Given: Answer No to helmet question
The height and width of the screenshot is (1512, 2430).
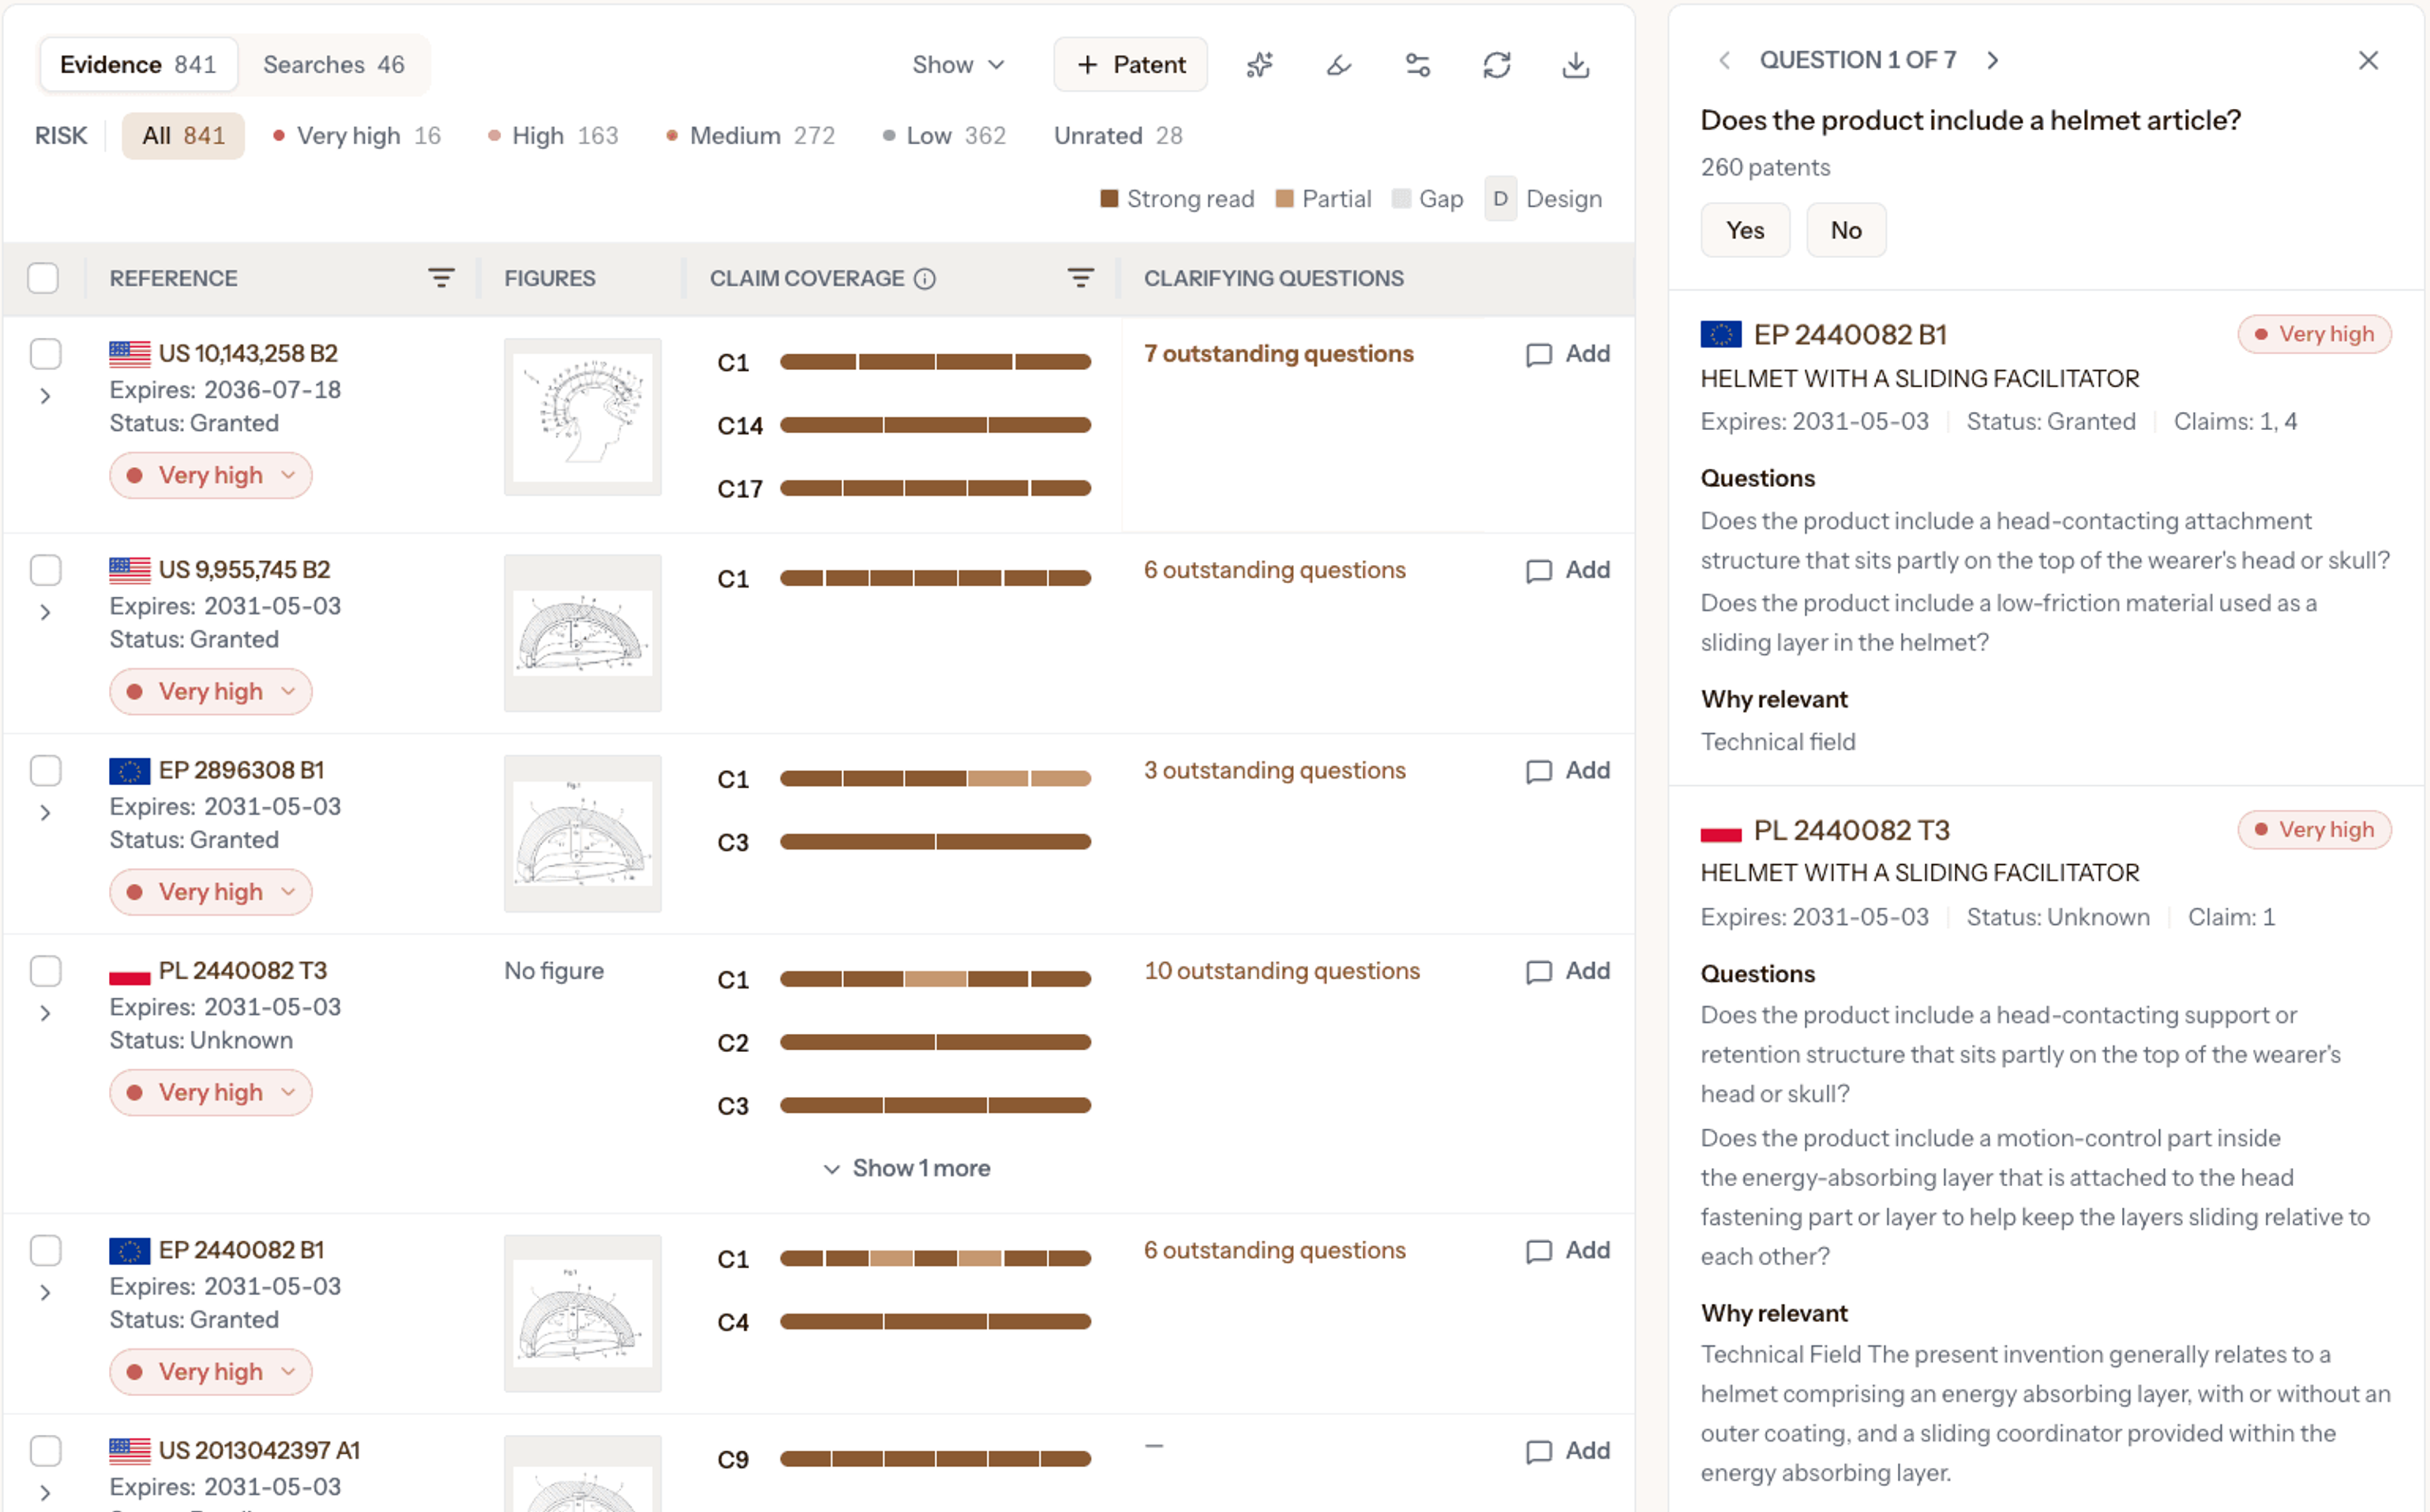Looking at the screenshot, I should coord(1846,230).
